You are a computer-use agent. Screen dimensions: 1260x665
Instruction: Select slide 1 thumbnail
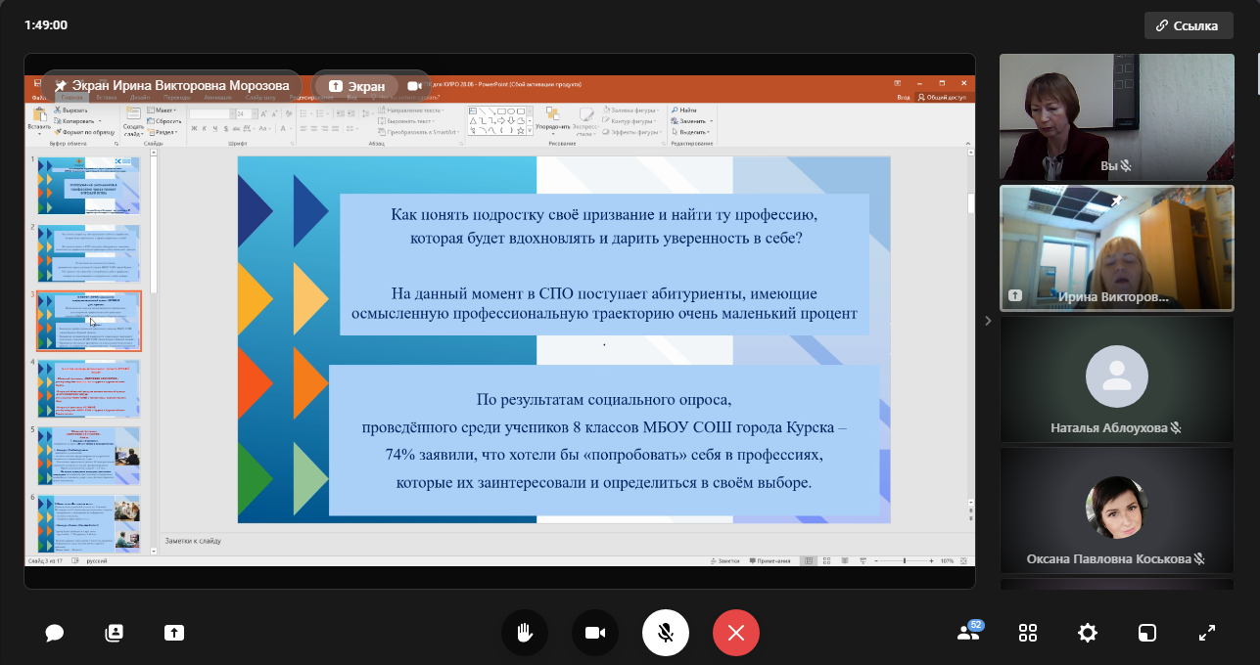tap(89, 186)
